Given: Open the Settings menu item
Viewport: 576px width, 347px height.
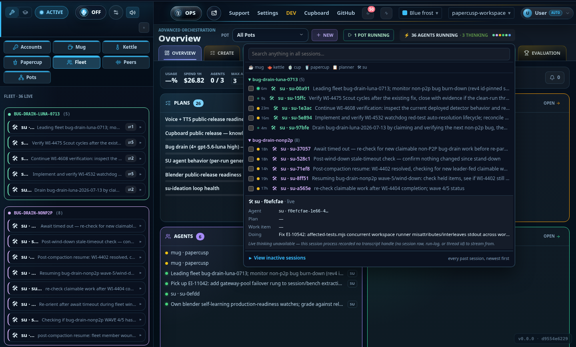Looking at the screenshot, I should (268, 13).
